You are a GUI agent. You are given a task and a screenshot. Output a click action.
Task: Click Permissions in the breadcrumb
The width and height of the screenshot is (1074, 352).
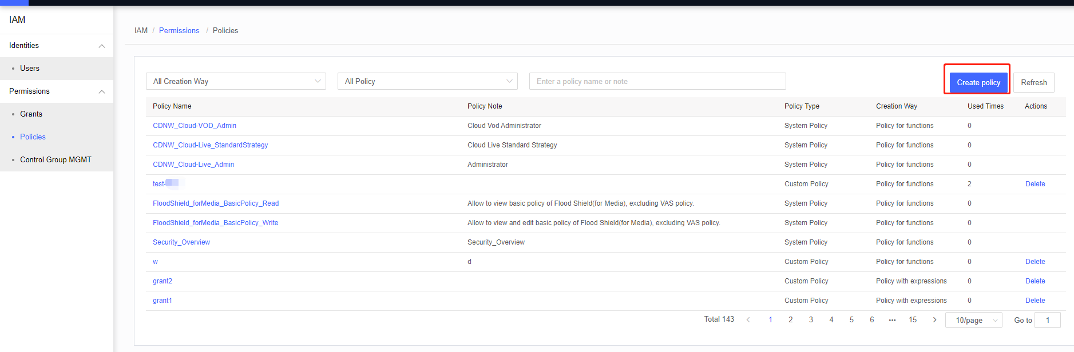(x=179, y=31)
